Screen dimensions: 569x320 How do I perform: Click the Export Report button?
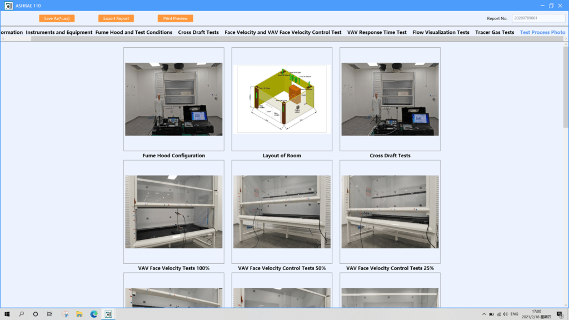(x=116, y=18)
